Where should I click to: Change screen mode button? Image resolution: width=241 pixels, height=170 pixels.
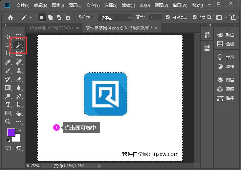[x=19, y=148]
